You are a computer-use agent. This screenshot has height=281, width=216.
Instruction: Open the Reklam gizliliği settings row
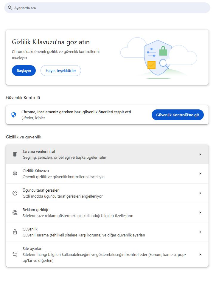107,212
